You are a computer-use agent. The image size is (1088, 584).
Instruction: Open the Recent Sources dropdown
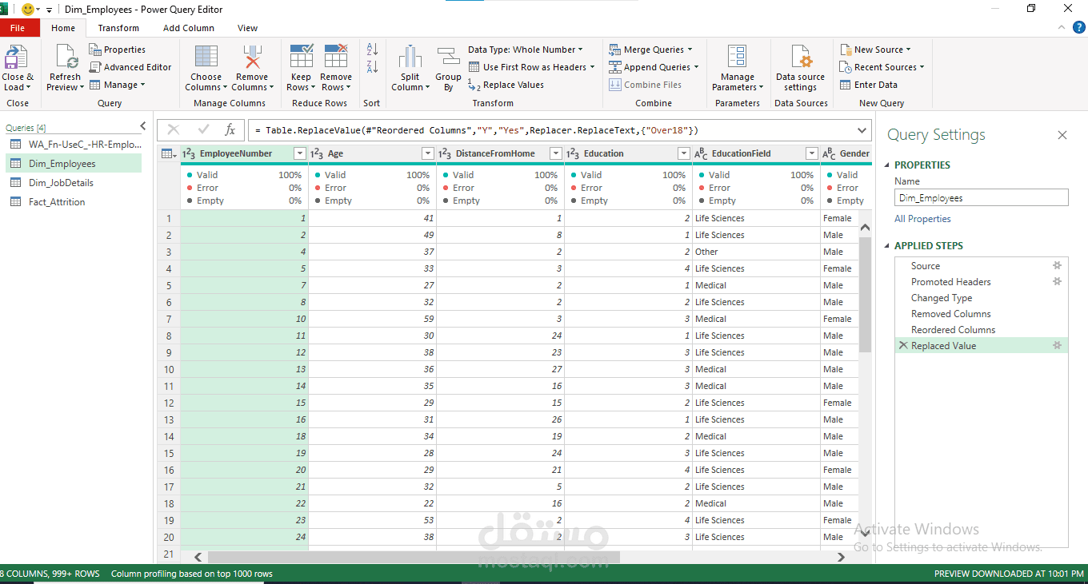(x=882, y=67)
